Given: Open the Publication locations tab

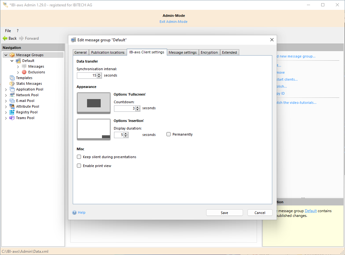Looking at the screenshot, I should (108, 52).
